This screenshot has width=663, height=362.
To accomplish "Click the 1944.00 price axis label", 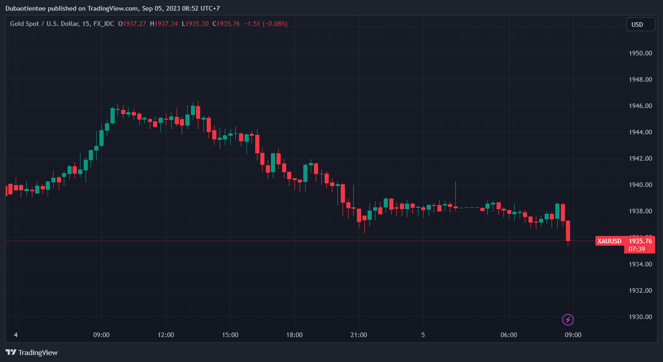I will pyautogui.click(x=640, y=132).
